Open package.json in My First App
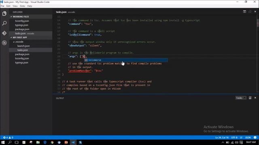 coord(22,54)
